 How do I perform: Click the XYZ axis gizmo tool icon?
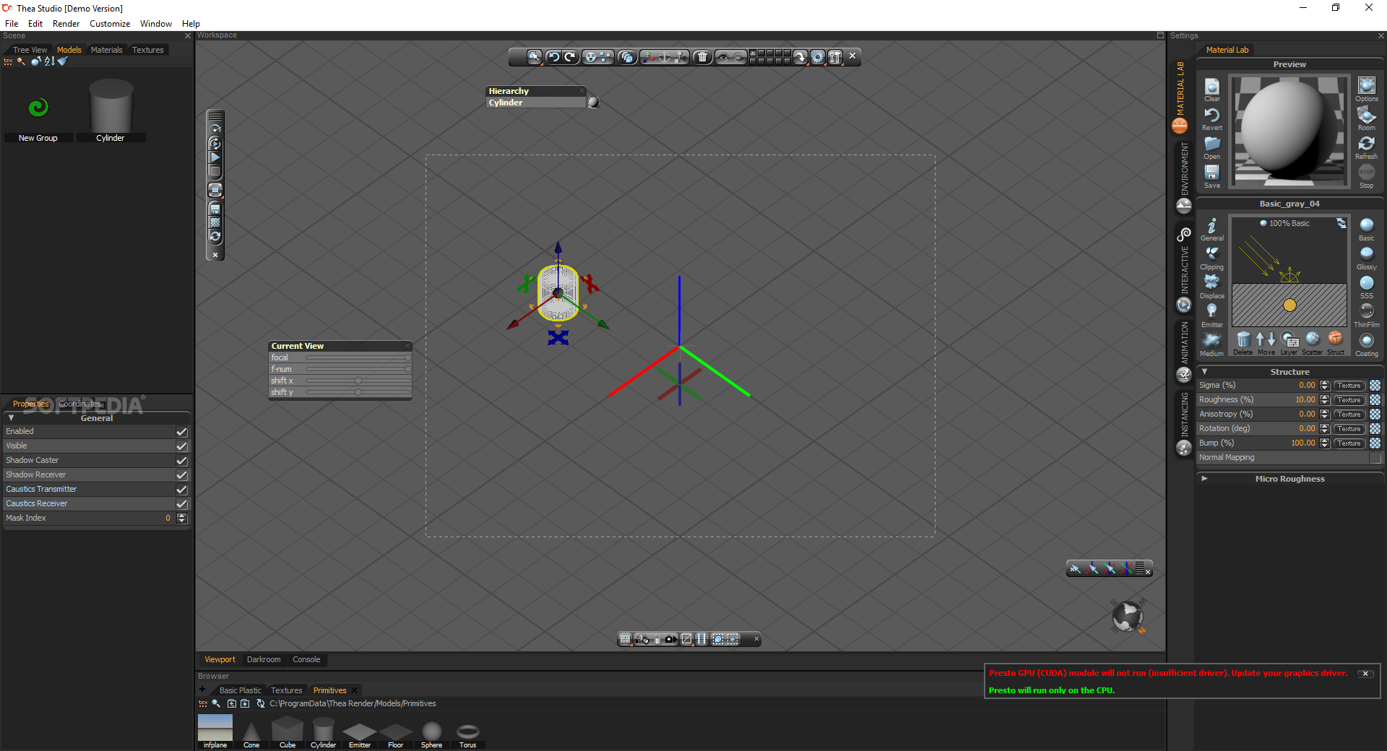point(648,57)
